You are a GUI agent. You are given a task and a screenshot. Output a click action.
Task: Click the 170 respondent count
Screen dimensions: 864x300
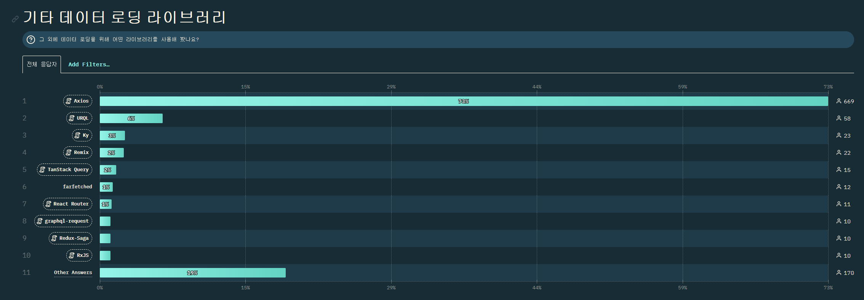click(x=849, y=273)
